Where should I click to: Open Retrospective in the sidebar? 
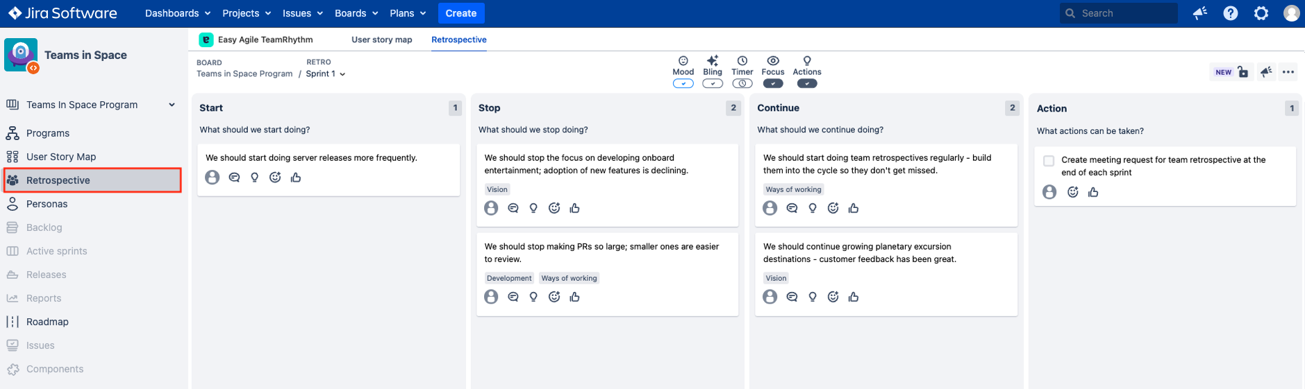click(x=92, y=180)
